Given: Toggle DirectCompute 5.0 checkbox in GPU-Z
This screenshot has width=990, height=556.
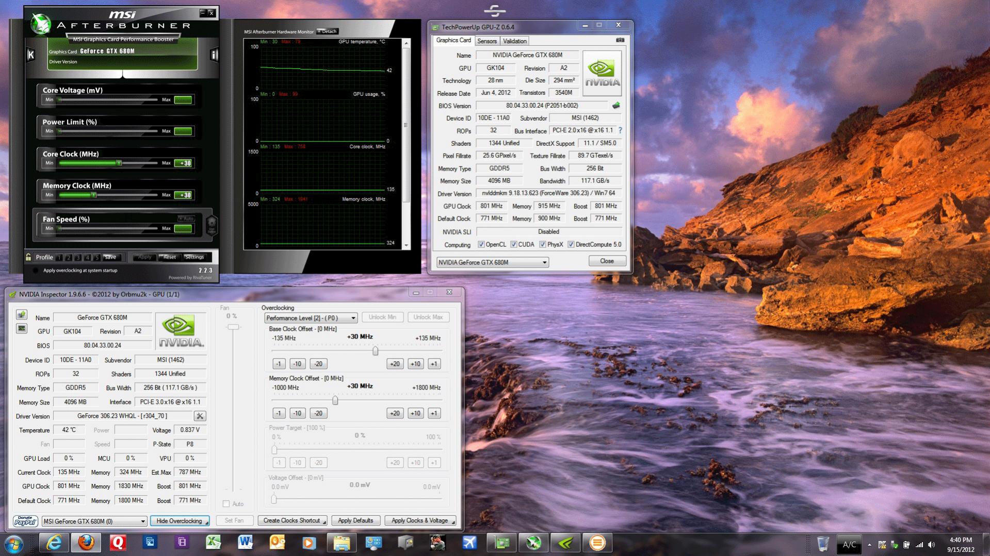Looking at the screenshot, I should [x=571, y=244].
